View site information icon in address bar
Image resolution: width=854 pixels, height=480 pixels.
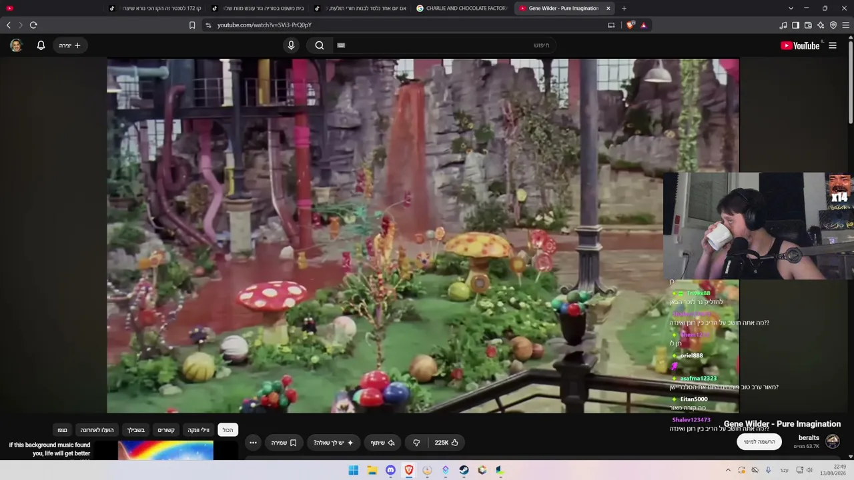208,25
